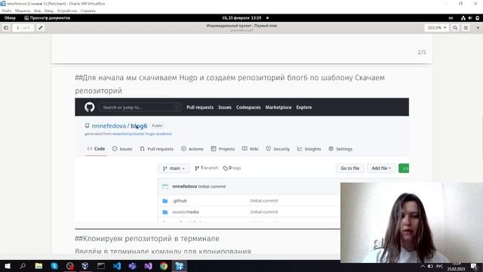483x272 pixels.
Task: Click volume icon in top panel
Action: pyautogui.click(x=470, y=18)
